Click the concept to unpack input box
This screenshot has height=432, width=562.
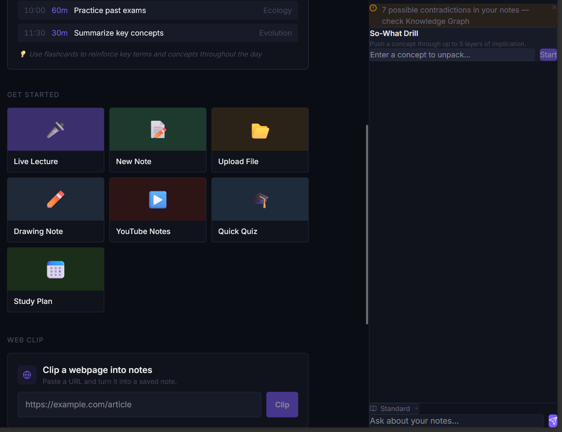tap(452, 54)
